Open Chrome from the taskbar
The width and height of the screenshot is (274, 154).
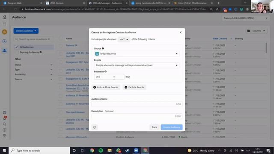[x=92, y=150]
